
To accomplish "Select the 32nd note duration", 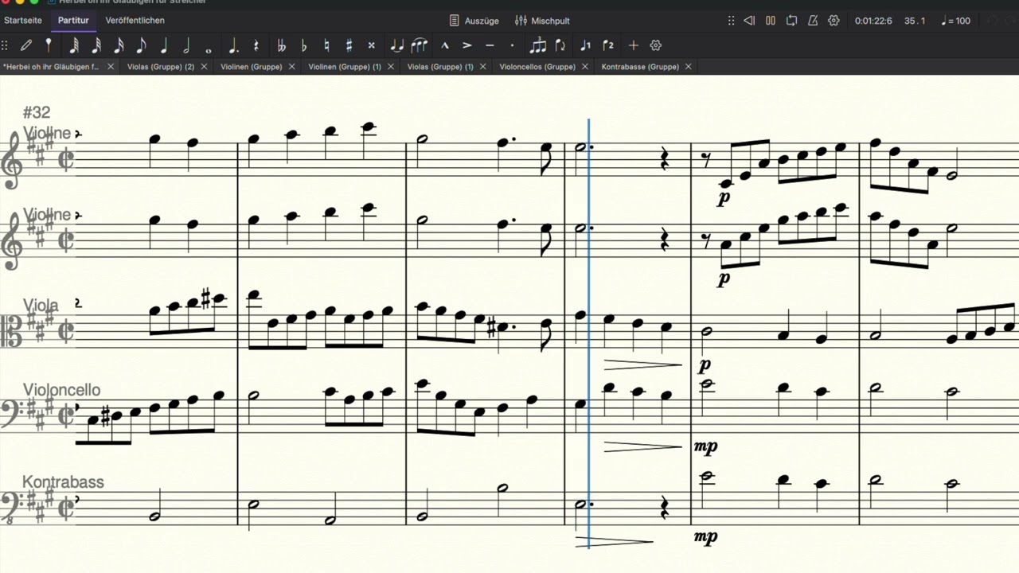I will tap(96, 45).
